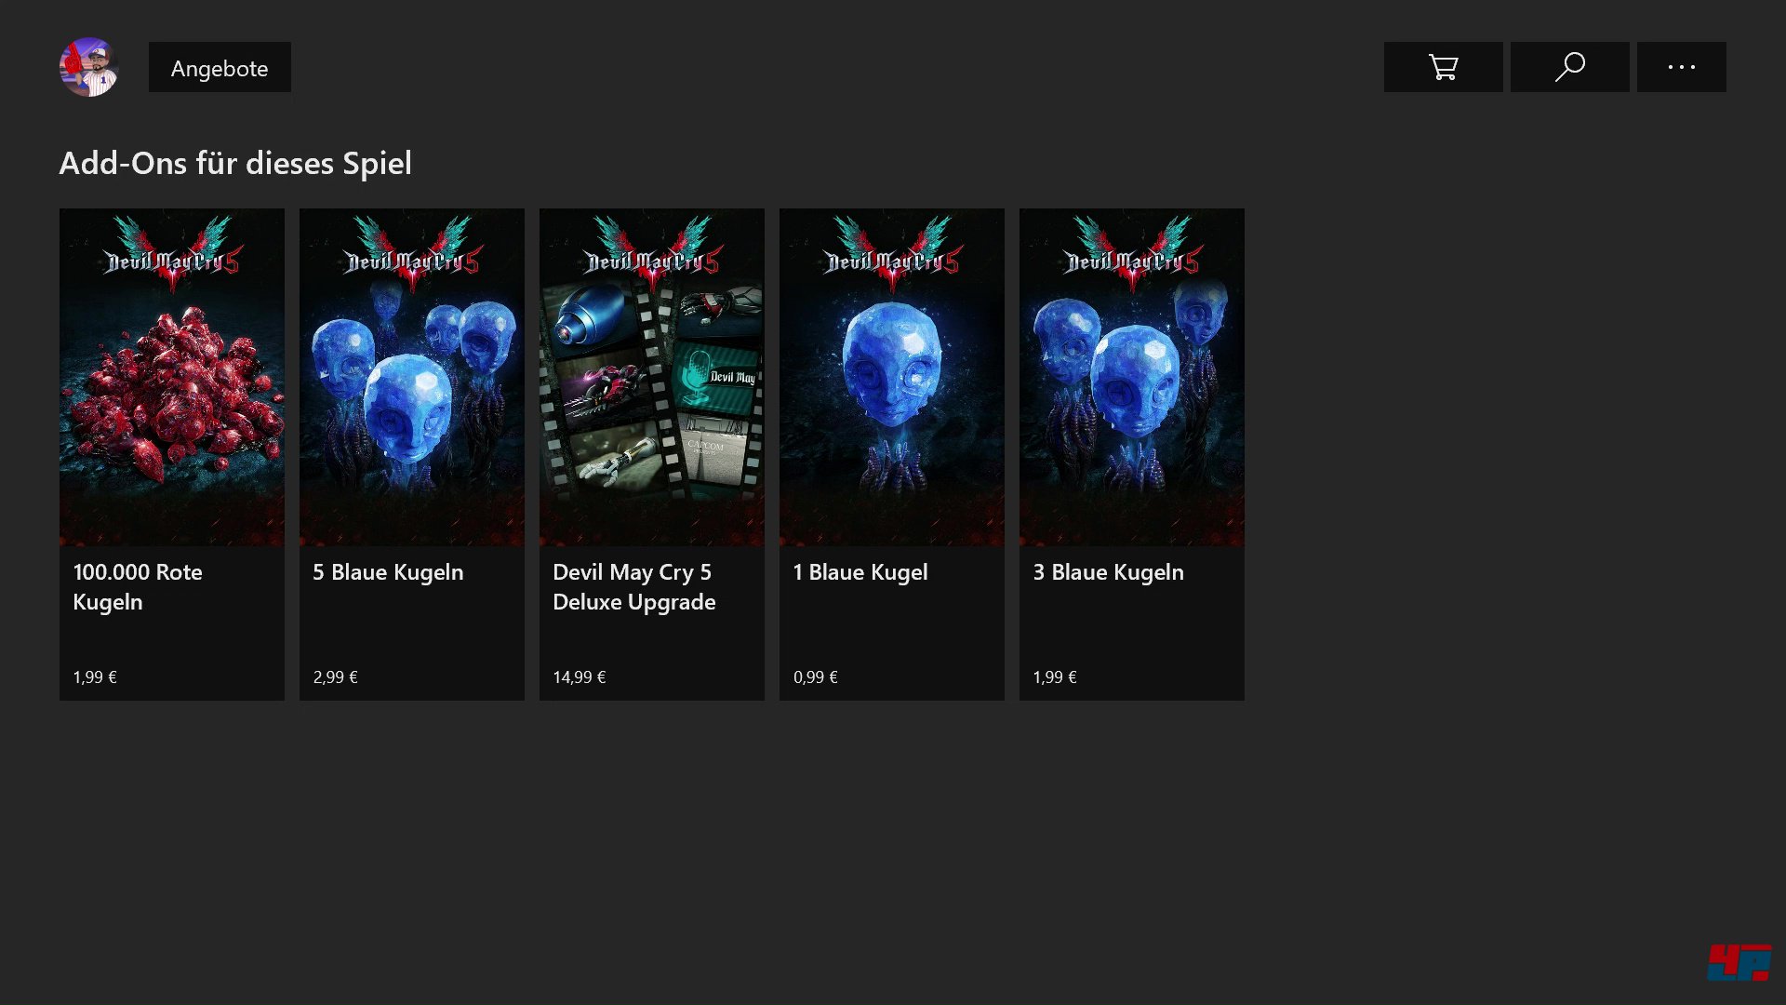
Task: Click the search magnifier icon
Action: (x=1569, y=67)
